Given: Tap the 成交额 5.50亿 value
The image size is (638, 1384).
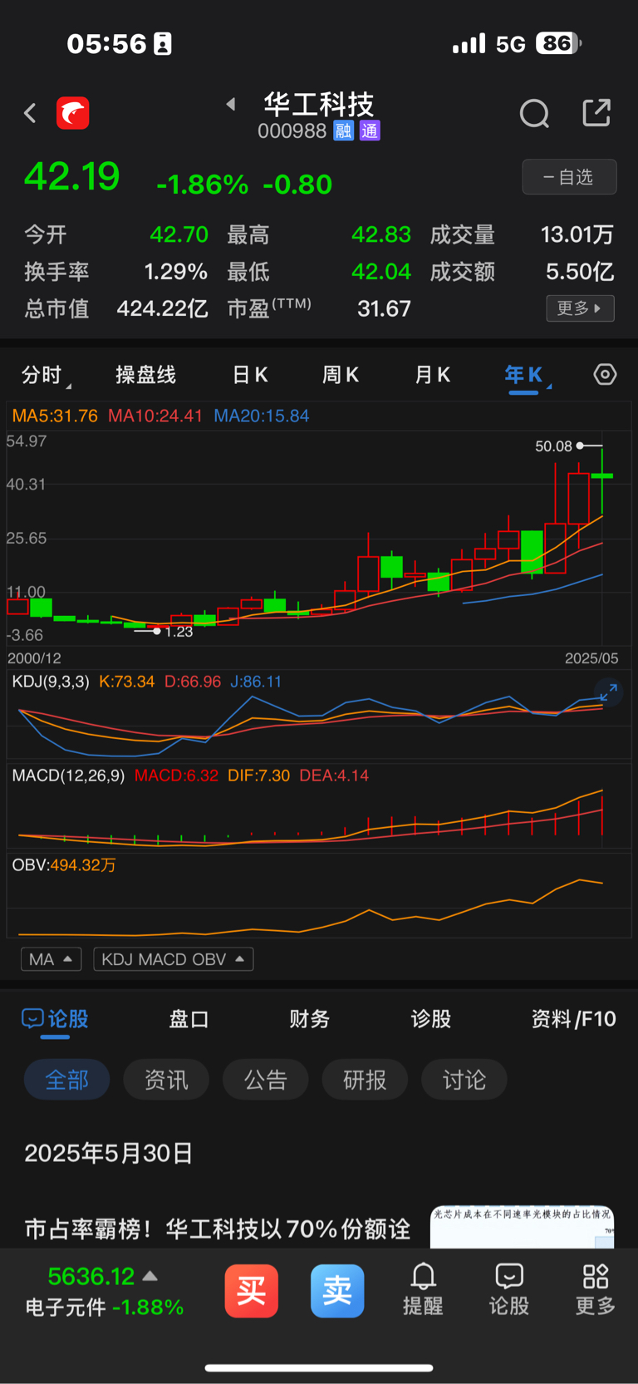Looking at the screenshot, I should 580,272.
